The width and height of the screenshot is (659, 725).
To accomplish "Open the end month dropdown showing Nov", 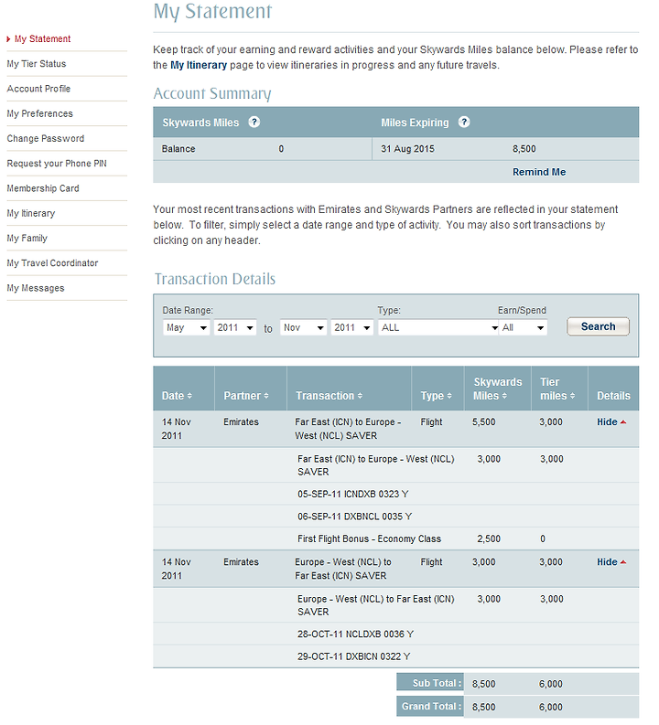I will [304, 327].
